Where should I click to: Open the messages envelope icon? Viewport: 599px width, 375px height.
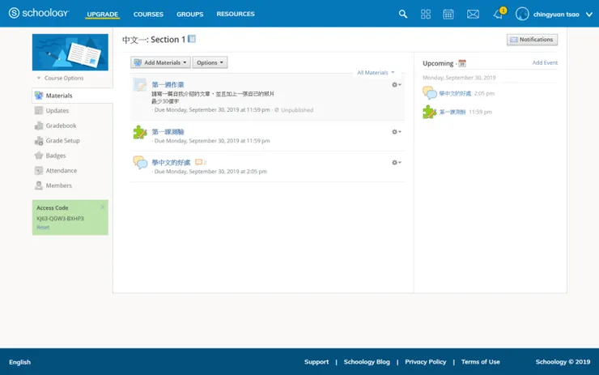point(473,14)
